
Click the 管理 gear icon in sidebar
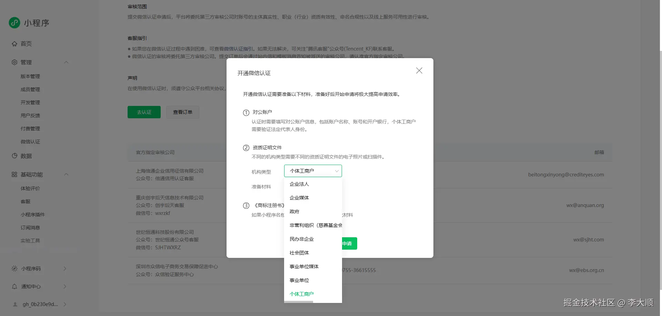tap(14, 62)
